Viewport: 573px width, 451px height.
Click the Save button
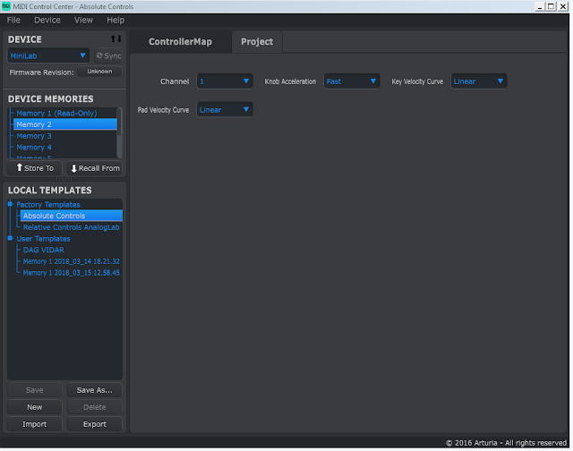(x=35, y=390)
